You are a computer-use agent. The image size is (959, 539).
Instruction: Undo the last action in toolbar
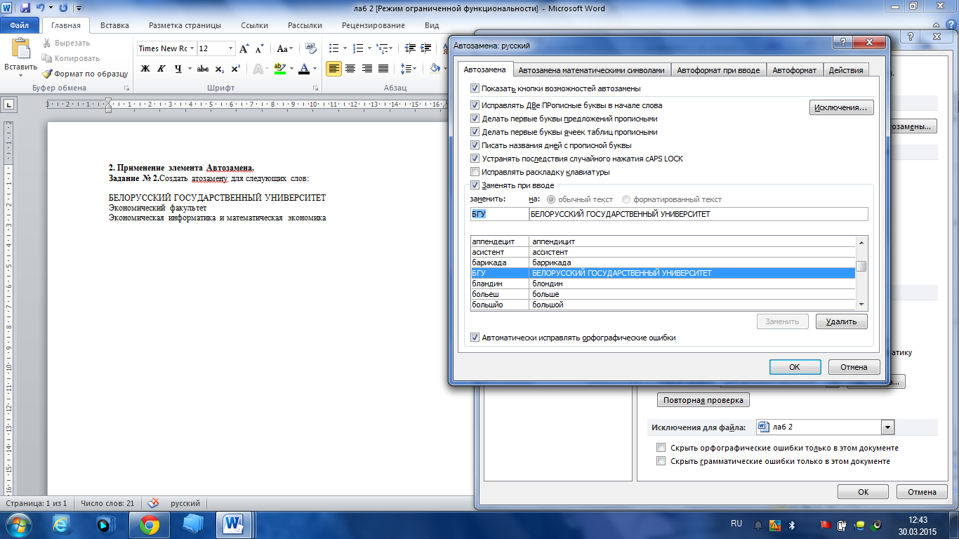click(x=41, y=8)
